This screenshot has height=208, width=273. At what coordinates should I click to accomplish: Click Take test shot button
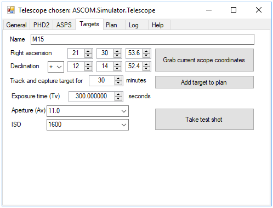pos(204,120)
